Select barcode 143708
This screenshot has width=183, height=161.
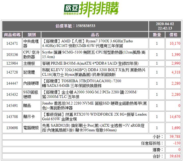click(x=12, y=117)
